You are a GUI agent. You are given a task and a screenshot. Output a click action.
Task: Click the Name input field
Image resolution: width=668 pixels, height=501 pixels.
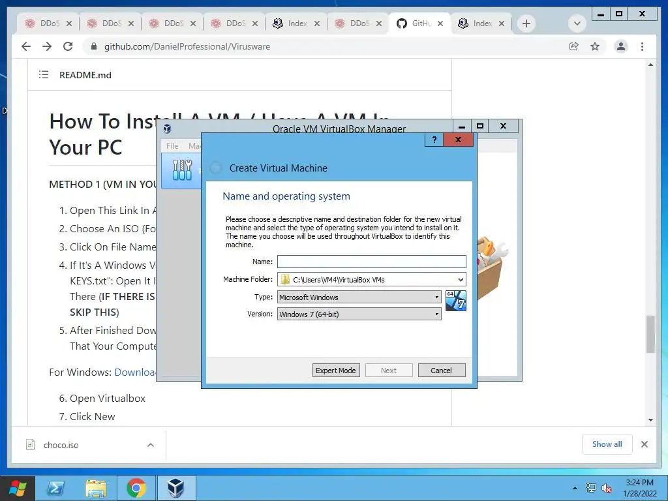[371, 262]
